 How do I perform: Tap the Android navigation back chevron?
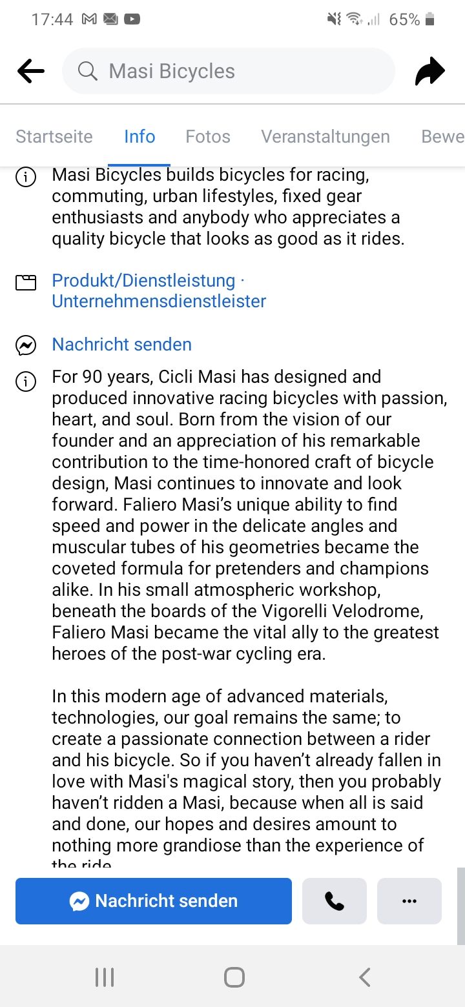364,977
